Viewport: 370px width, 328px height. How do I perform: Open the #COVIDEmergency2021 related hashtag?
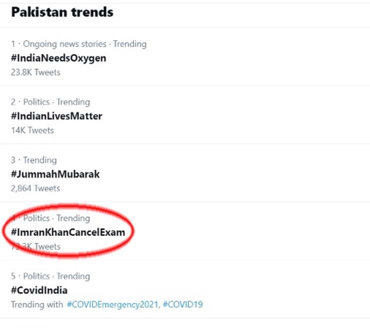[110, 304]
